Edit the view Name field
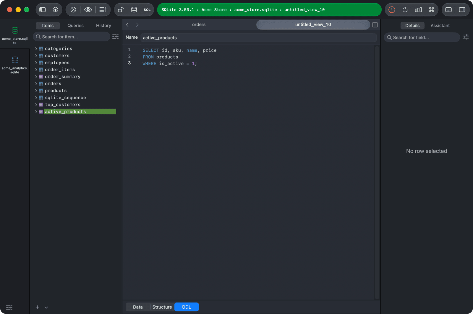The height and width of the screenshot is (314, 473). [x=259, y=38]
